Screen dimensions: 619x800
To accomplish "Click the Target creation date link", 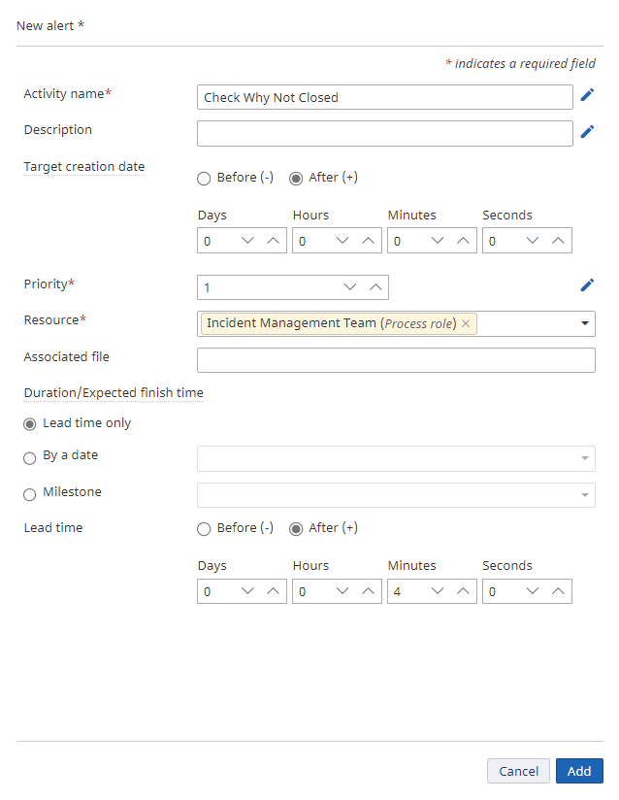I will point(83,166).
